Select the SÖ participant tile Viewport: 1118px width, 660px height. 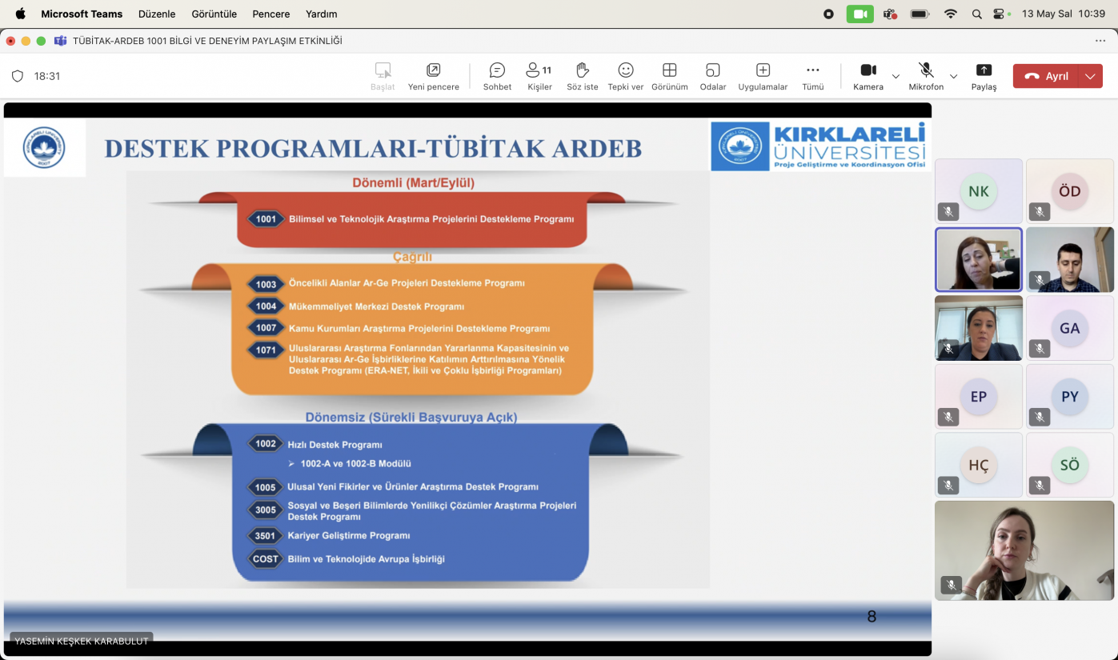point(1070,465)
